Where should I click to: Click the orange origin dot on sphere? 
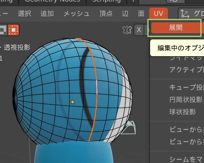coord(73,102)
